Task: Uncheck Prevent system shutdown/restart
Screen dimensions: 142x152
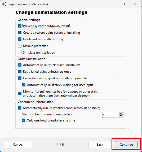Action: 20,26
